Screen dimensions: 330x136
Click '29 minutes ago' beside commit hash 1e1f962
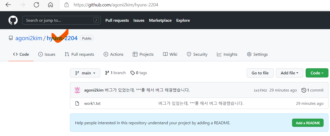click(x=283, y=90)
